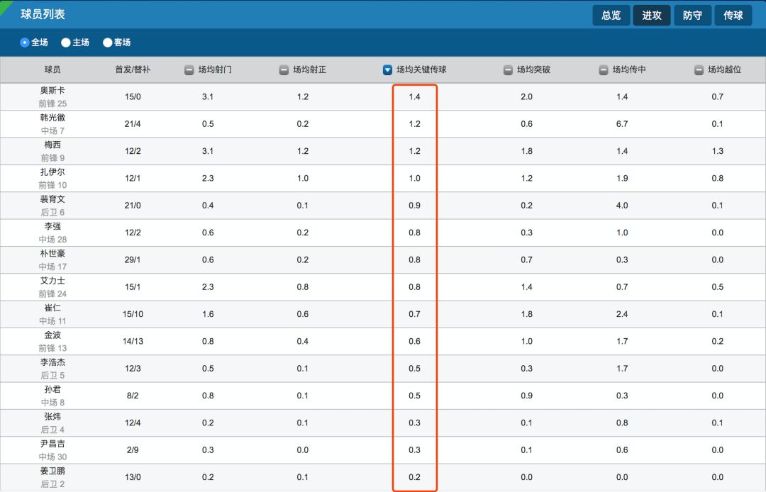Select player 孙君
The width and height of the screenshot is (766, 492).
52,389
